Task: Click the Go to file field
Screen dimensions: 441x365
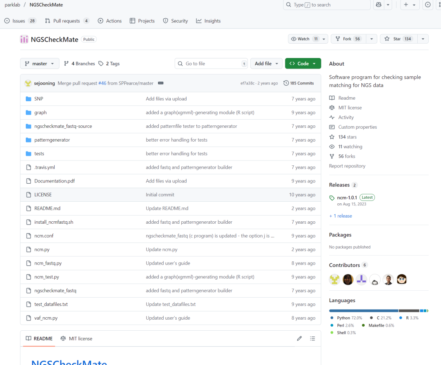Action: [211, 64]
